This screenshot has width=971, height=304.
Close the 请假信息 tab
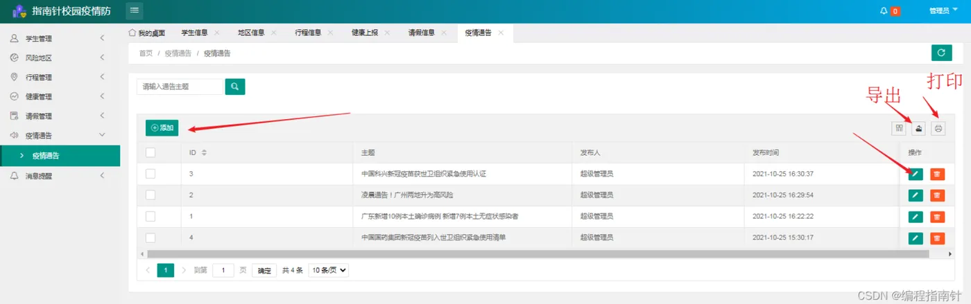[445, 33]
